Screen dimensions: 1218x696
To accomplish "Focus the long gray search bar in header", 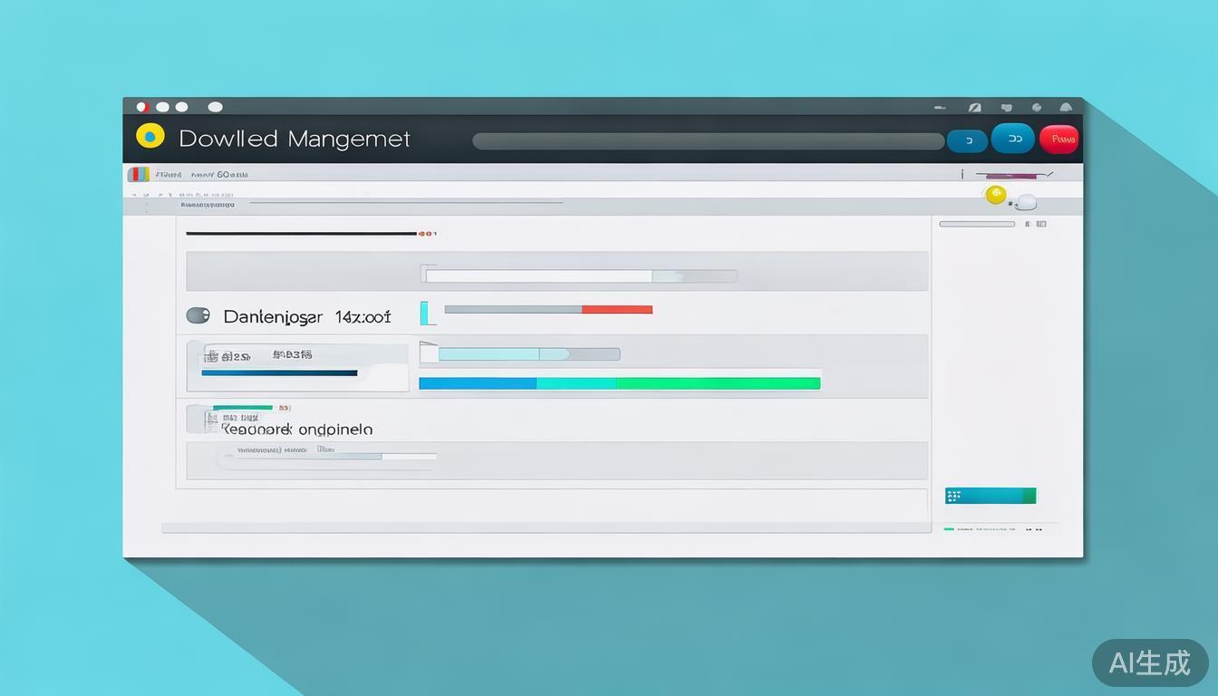I will point(708,141).
